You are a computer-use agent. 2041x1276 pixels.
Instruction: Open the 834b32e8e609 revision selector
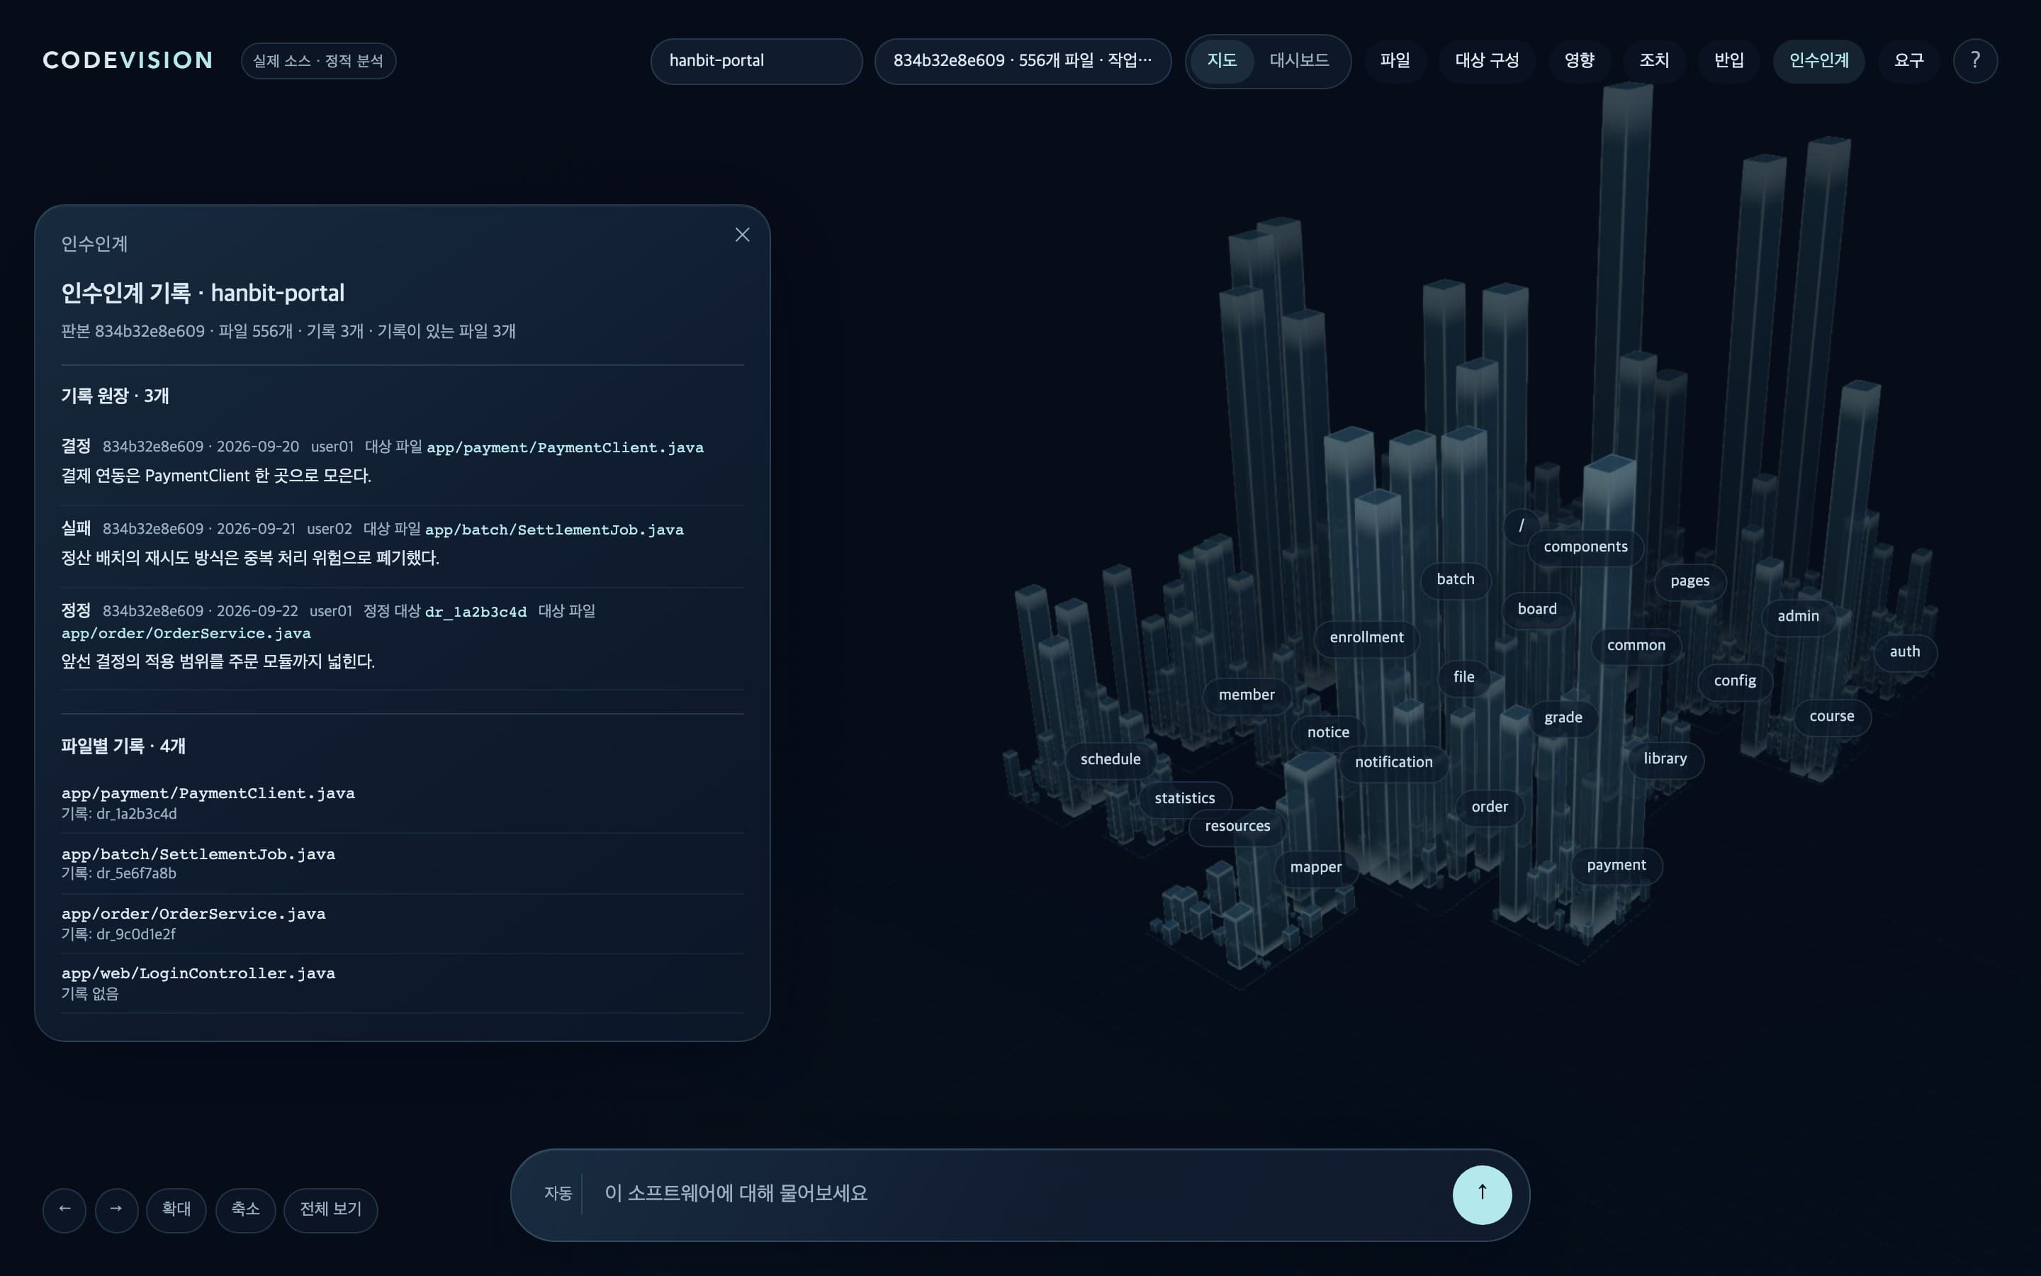pyautogui.click(x=1022, y=61)
